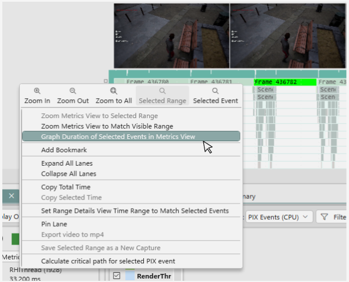Click the light blue RenderThr color swatch
349x282 pixels.
click(130, 276)
